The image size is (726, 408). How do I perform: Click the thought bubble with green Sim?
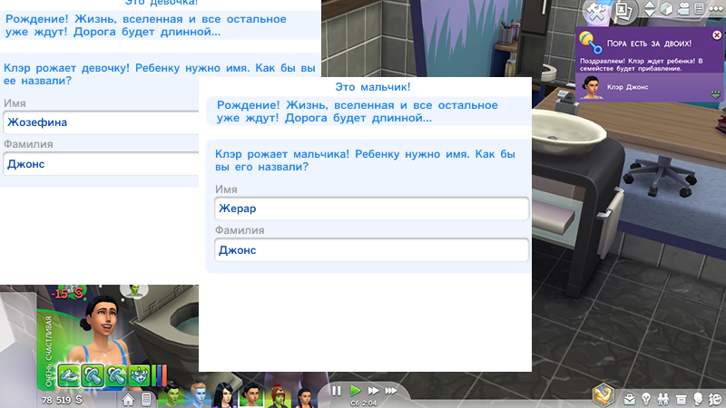click(135, 291)
